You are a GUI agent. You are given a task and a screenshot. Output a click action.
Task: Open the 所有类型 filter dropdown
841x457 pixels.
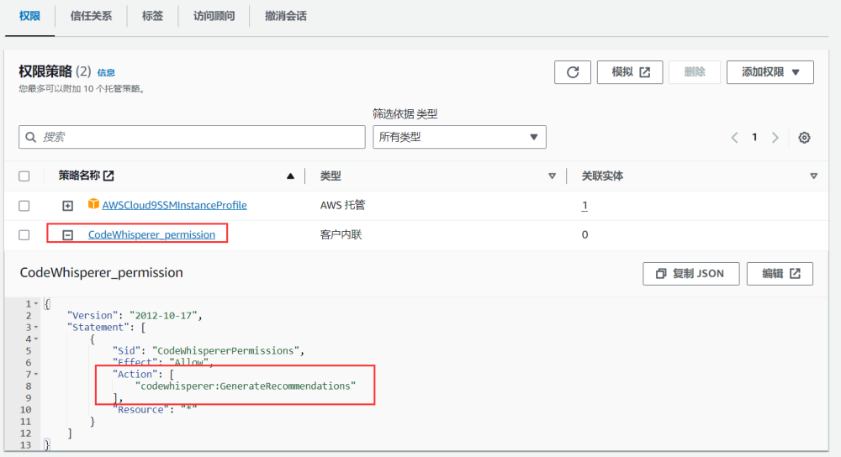[460, 137]
